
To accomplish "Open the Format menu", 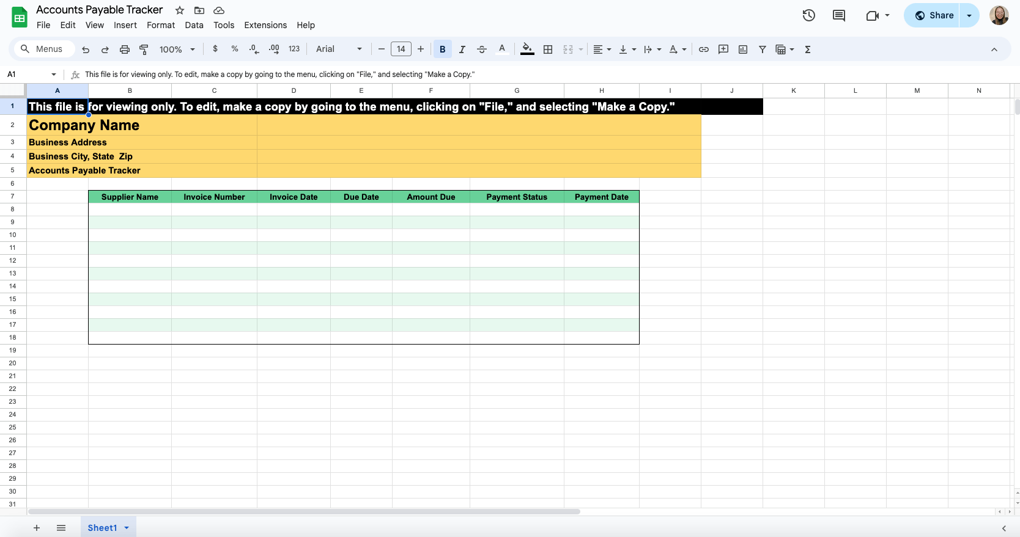I will point(161,25).
